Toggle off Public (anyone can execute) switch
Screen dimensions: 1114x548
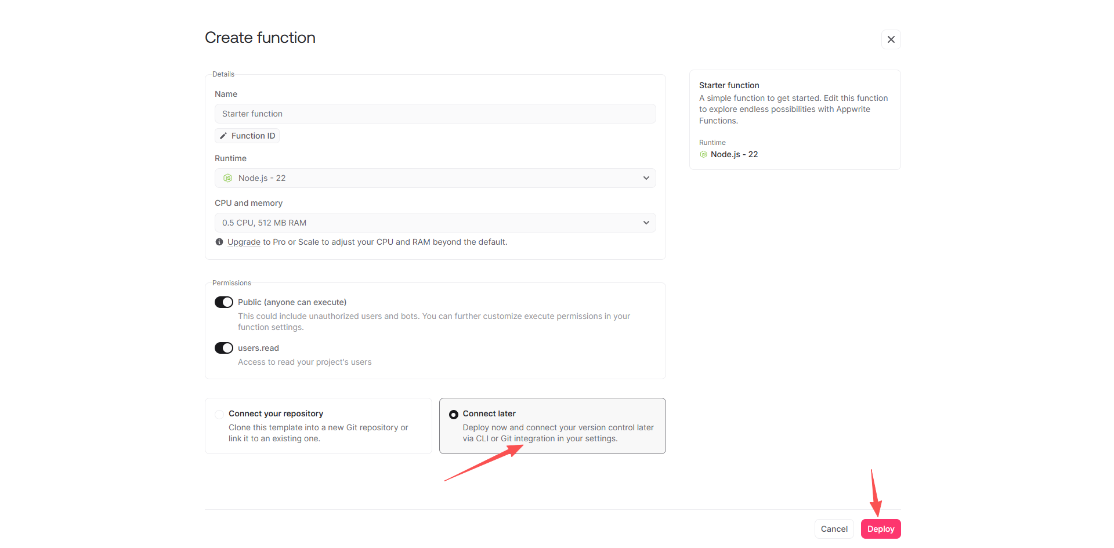coord(224,302)
